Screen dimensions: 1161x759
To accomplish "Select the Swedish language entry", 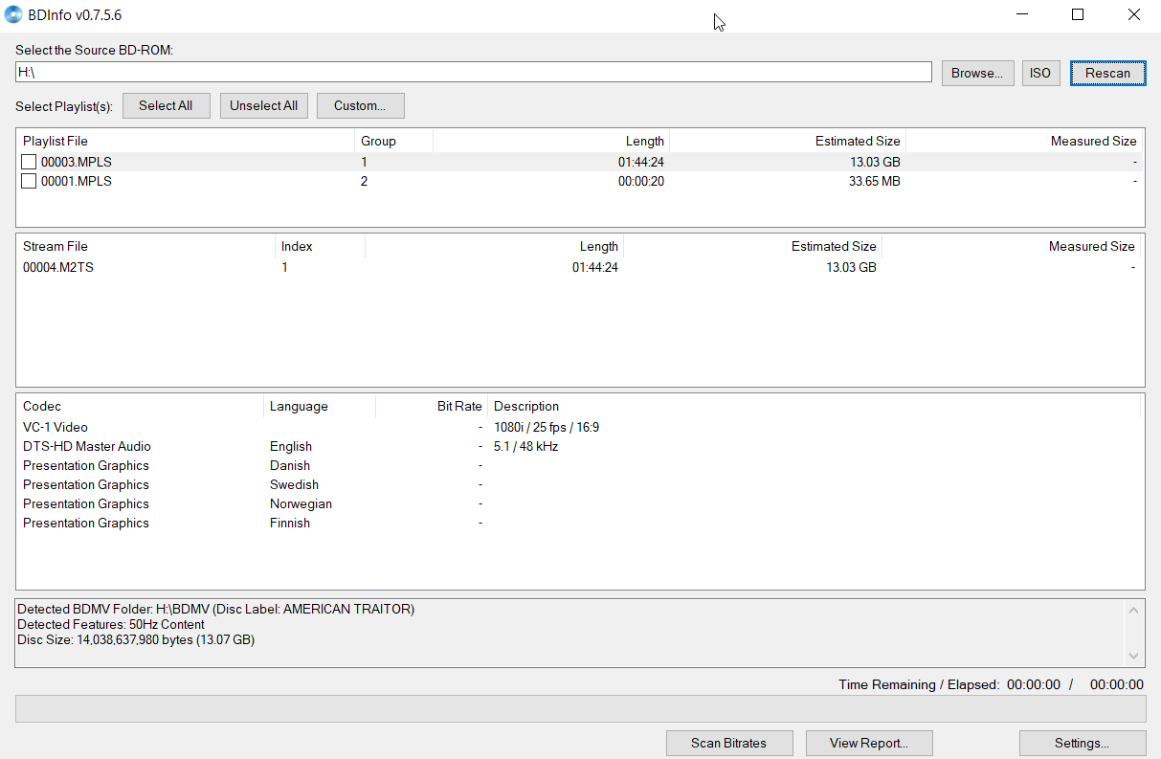I will tap(294, 484).
